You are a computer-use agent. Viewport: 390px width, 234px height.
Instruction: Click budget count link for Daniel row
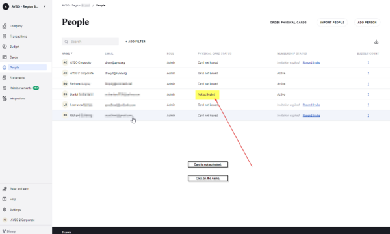point(368,94)
